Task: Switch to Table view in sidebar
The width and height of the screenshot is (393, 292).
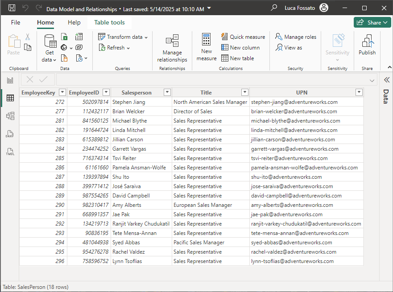Action: pos(10,98)
